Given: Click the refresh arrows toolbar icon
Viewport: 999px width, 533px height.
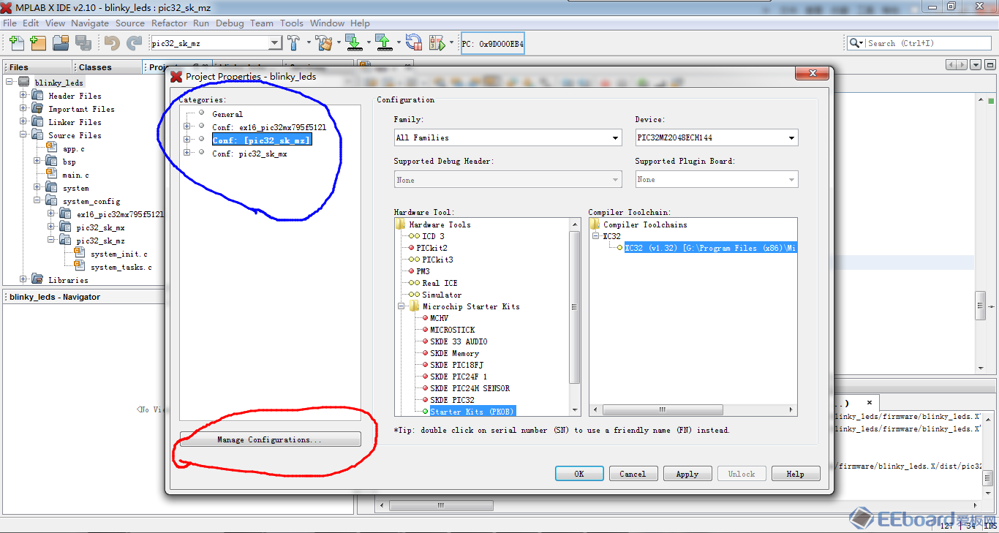Looking at the screenshot, I should (x=414, y=43).
